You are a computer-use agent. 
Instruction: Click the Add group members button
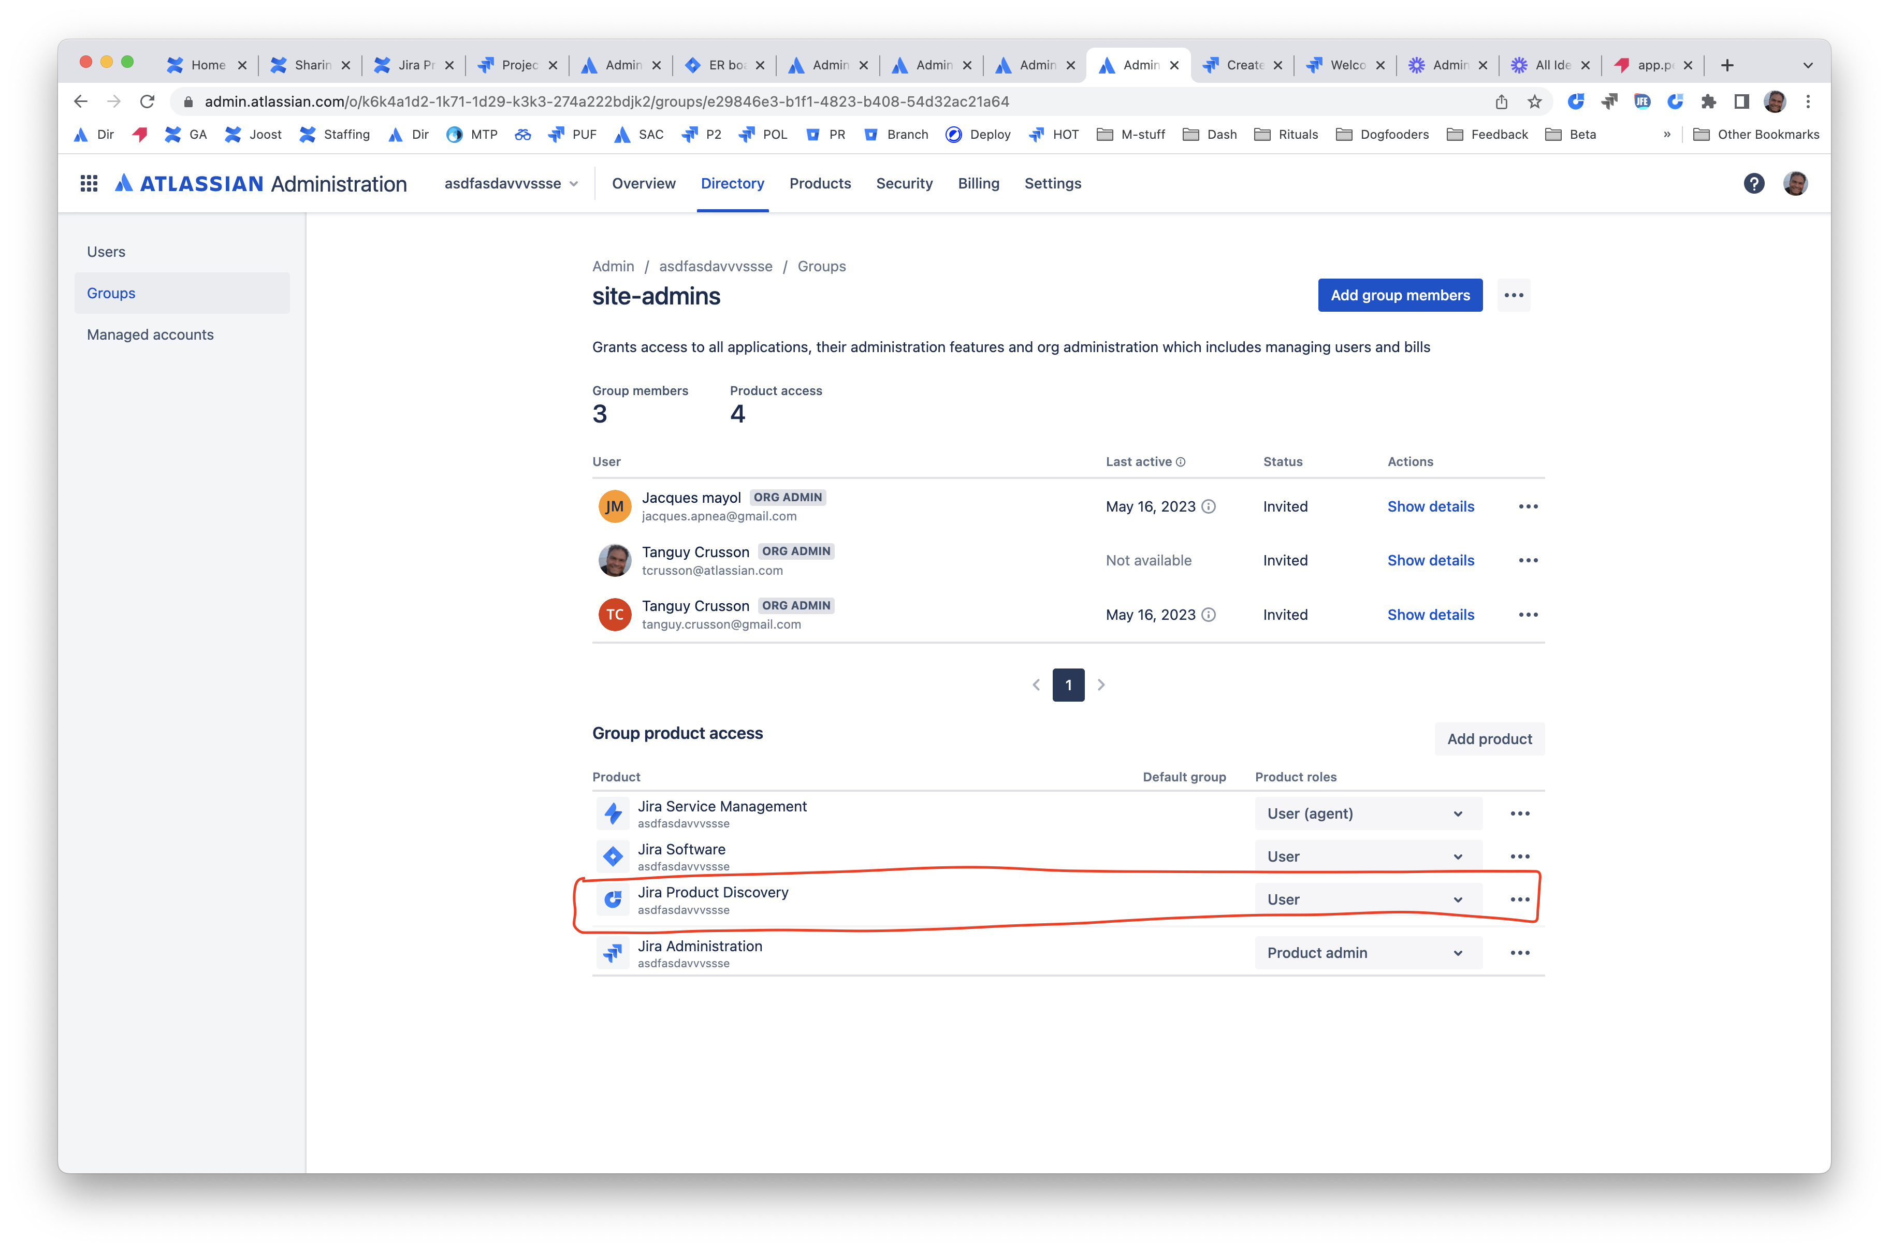tap(1400, 295)
